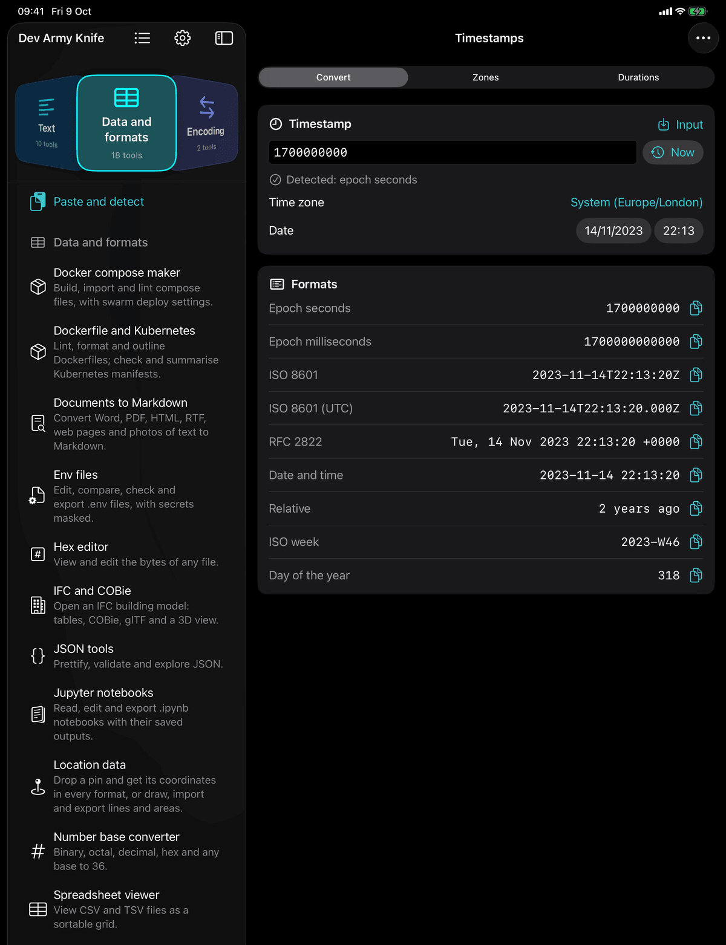Click the IFC and COBie building icon
726x945 pixels.
click(38, 605)
